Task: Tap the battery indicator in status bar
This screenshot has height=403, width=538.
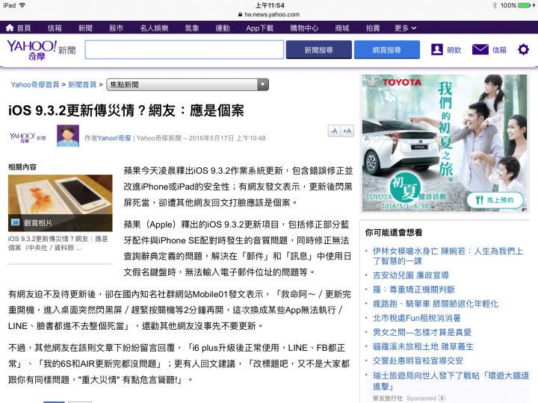Action: point(524,5)
